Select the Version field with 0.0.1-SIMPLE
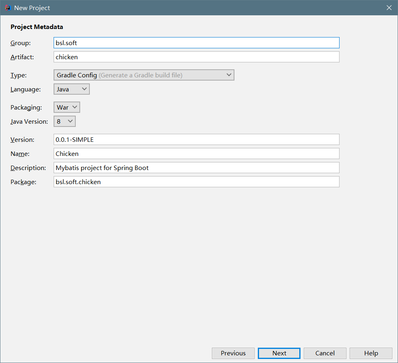This screenshot has width=398, height=363. pos(196,139)
